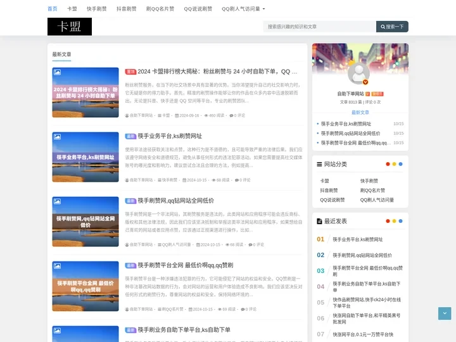Open the 最新文章 main list tab
Viewport: 456px width, 342px height.
[61, 54]
